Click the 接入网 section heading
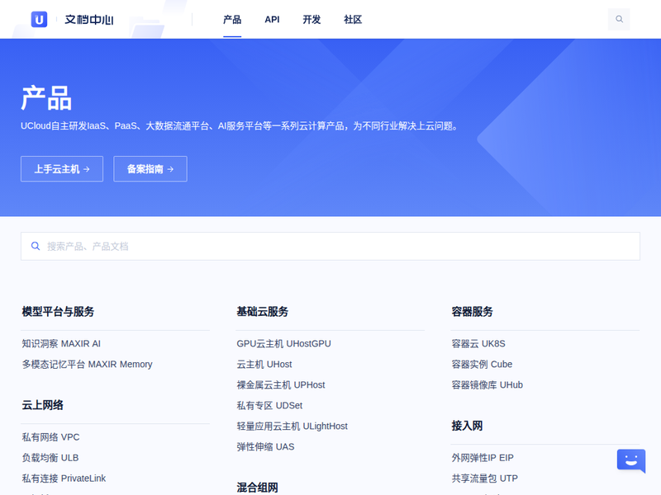Image resolution: width=661 pixels, height=495 pixels. tap(467, 426)
